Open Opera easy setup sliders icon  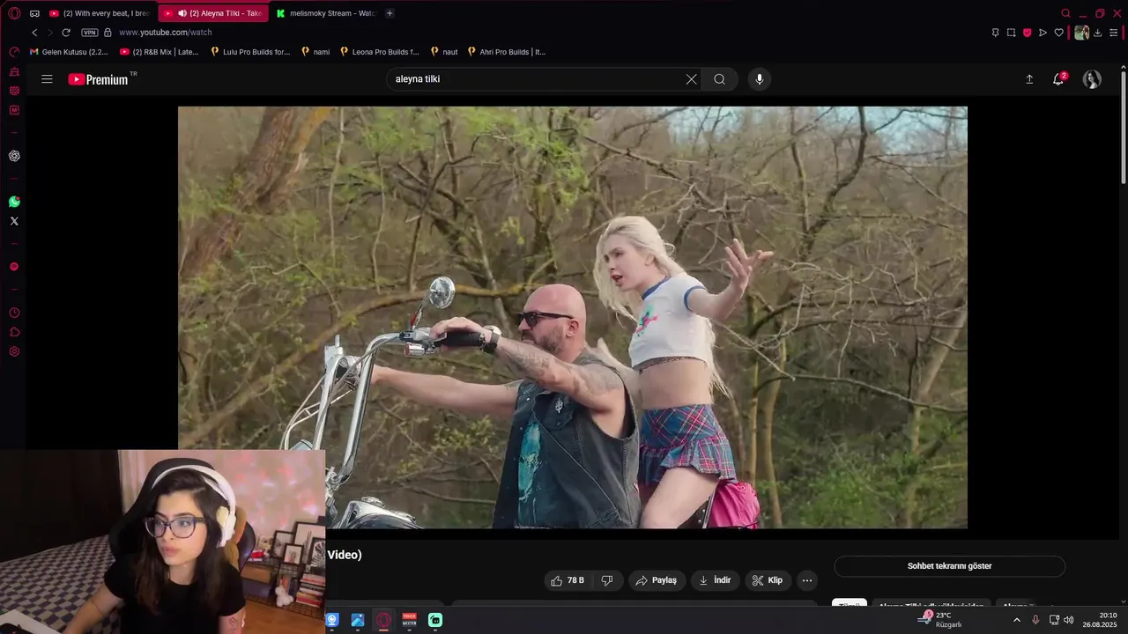coord(1114,33)
